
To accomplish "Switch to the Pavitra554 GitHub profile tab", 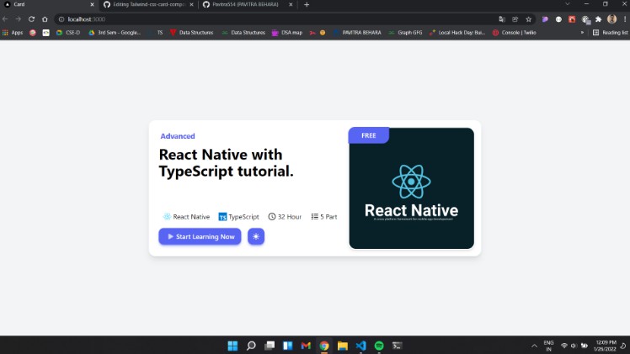I will (x=248, y=4).
